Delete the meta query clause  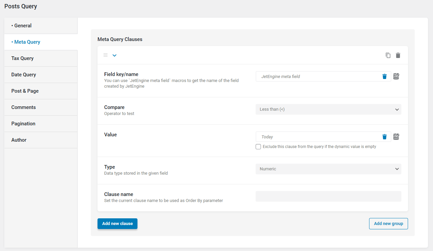pos(398,55)
